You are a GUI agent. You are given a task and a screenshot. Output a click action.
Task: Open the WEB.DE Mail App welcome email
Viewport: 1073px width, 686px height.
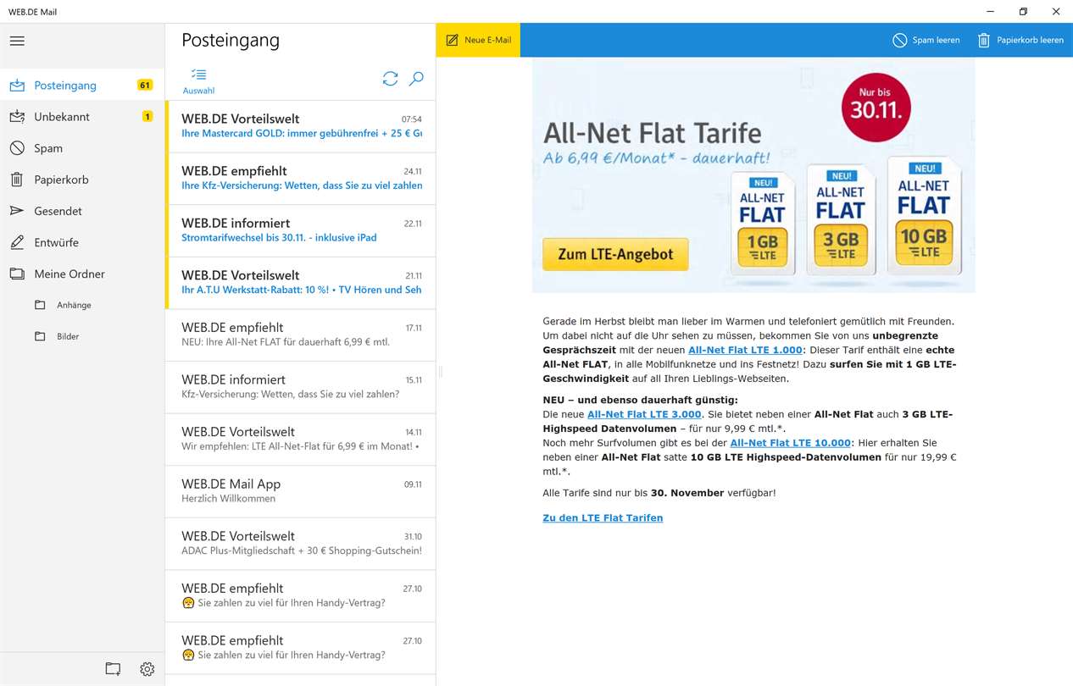point(300,491)
